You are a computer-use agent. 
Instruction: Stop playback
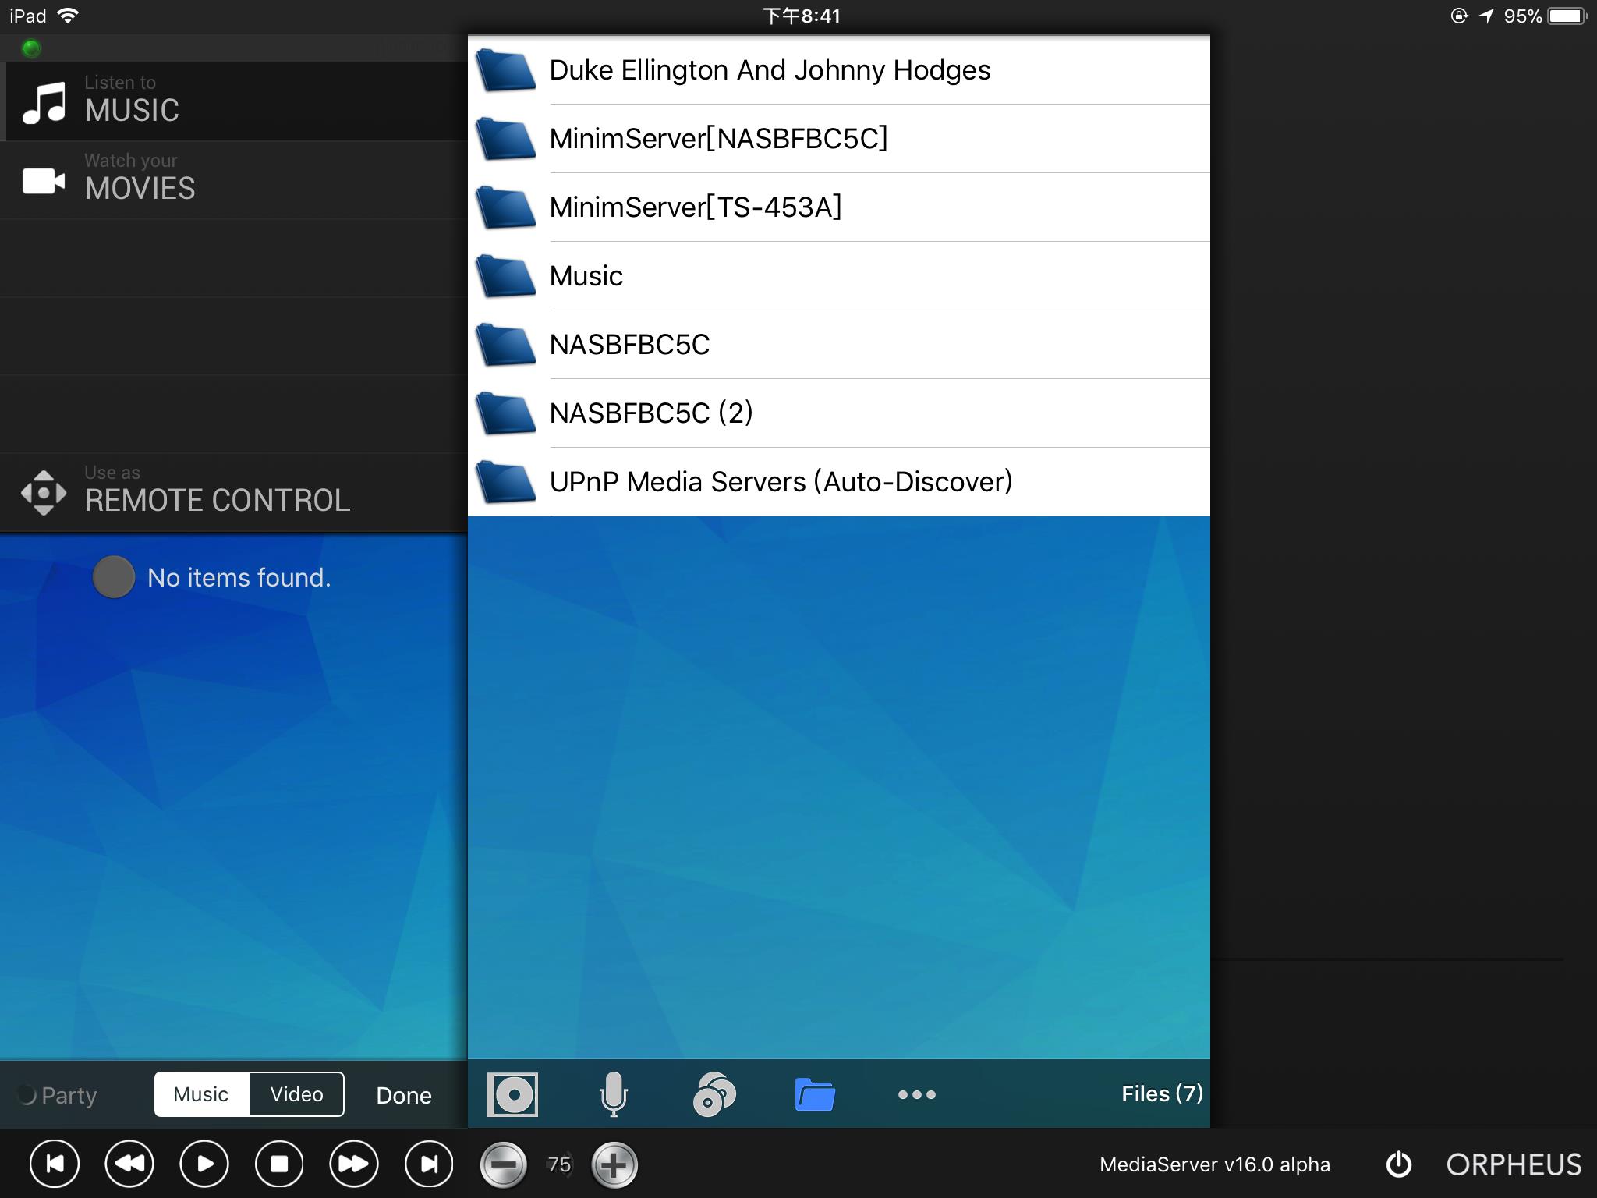point(279,1164)
